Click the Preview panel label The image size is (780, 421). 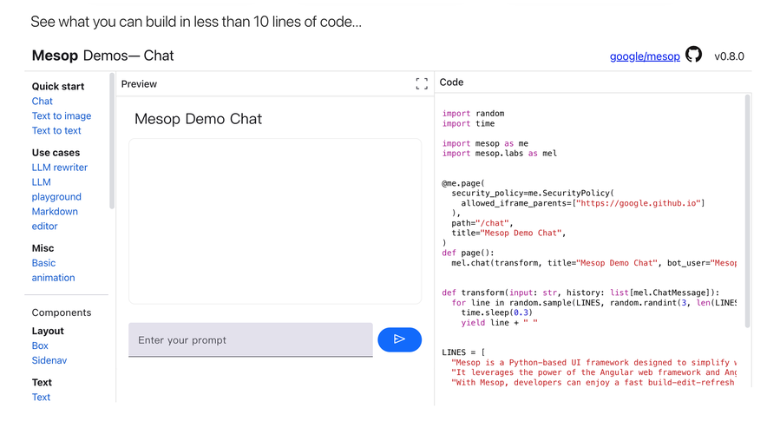coord(139,84)
